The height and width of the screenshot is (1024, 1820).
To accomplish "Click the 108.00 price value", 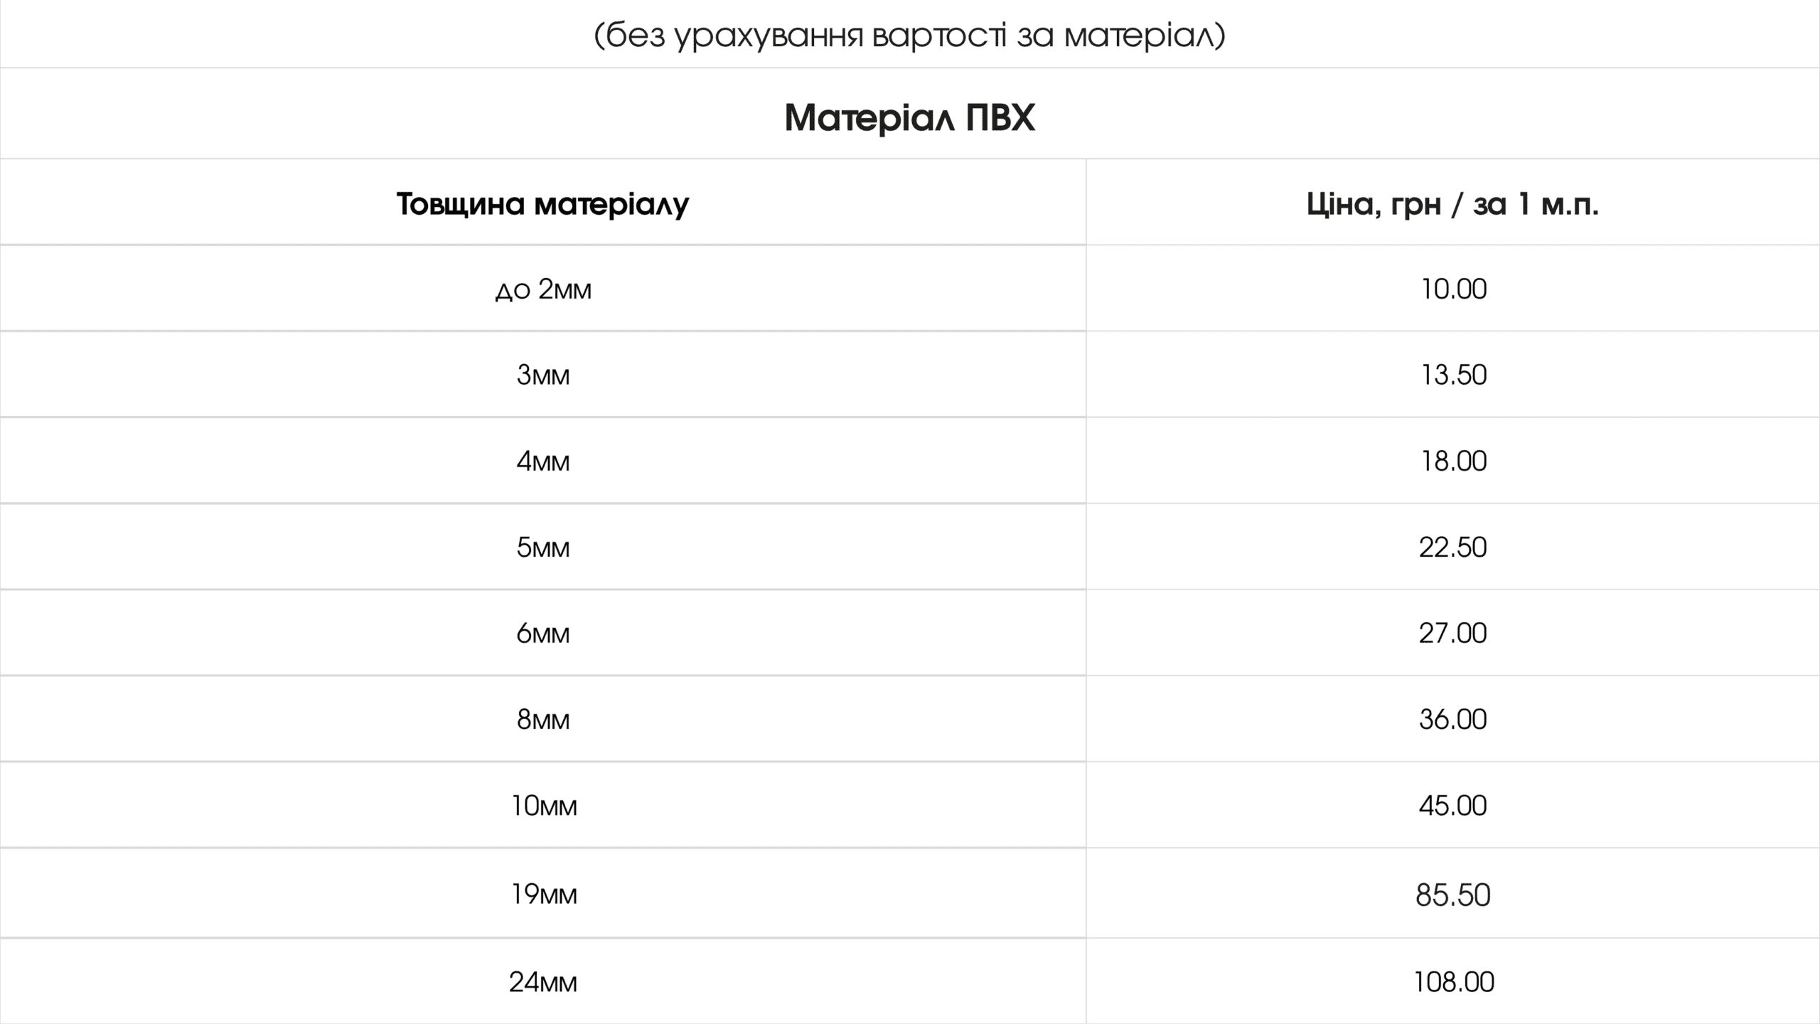I will [1453, 982].
